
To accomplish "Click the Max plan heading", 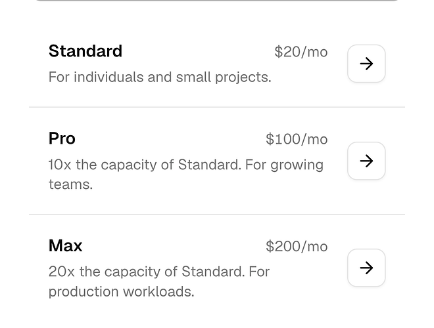I will (x=66, y=245).
